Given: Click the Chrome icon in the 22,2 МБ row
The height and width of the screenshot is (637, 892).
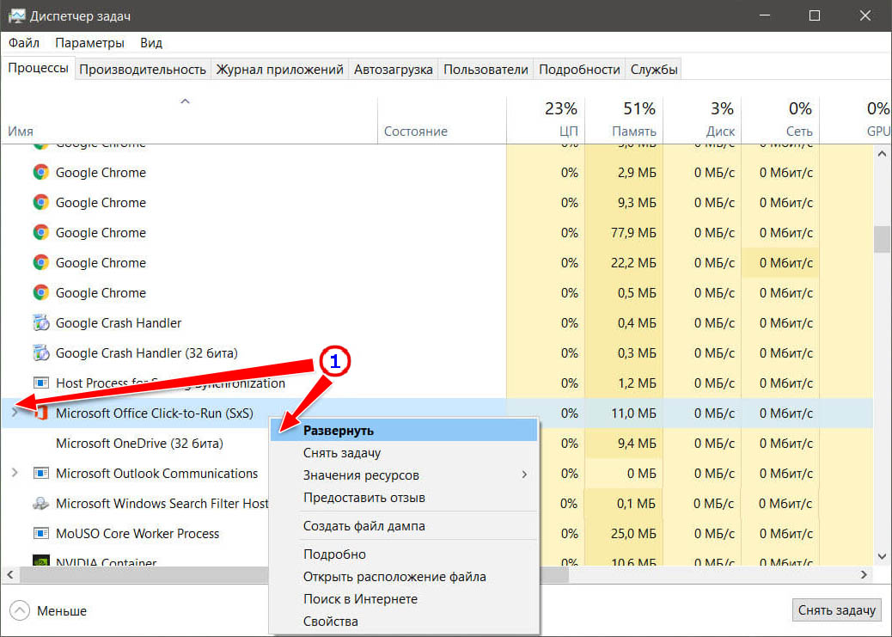Looking at the screenshot, I should coord(40,262).
